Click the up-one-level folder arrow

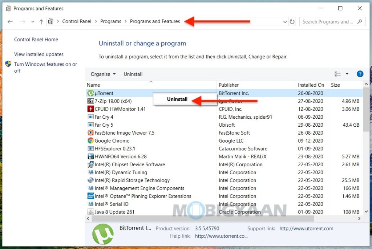point(41,21)
